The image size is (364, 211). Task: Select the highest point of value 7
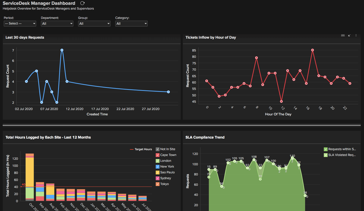tap(62, 50)
